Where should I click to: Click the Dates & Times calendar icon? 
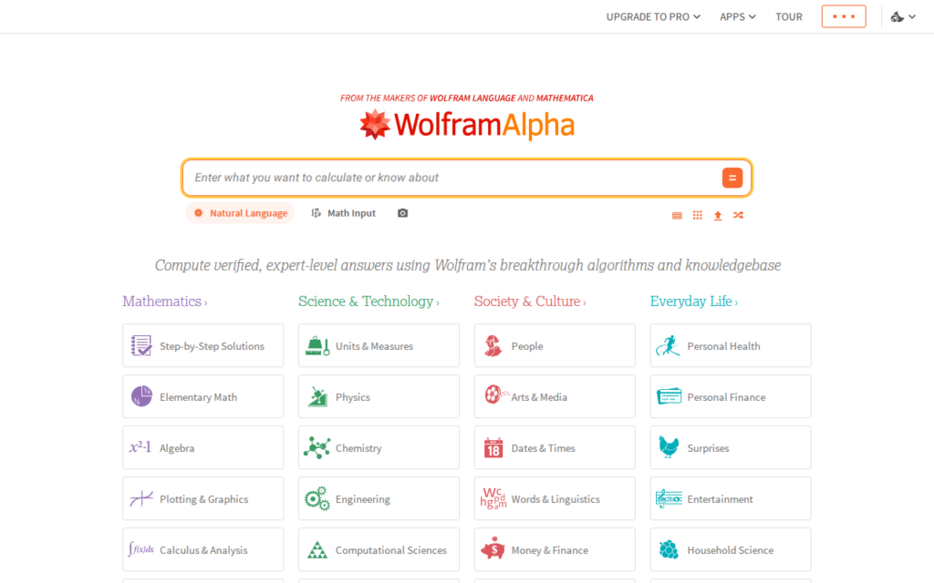coord(493,447)
